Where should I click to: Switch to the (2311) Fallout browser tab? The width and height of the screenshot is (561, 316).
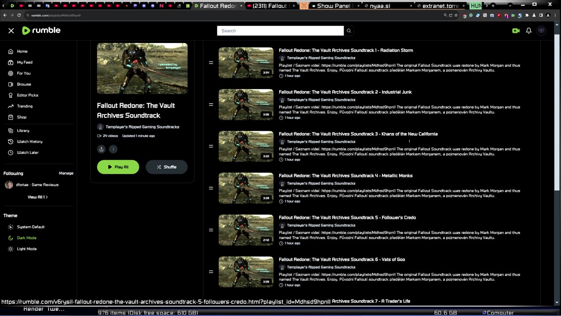[271, 6]
